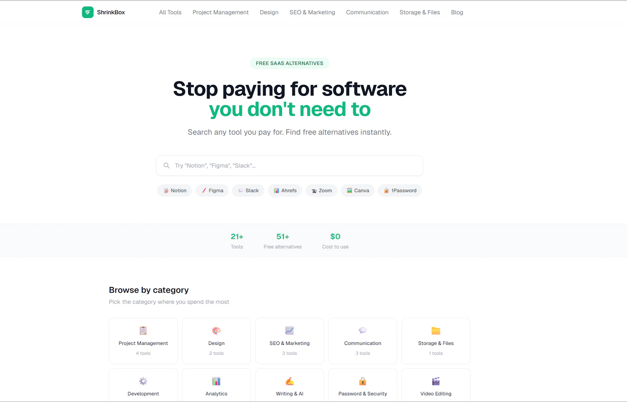Select the Zoom quick-search chip
The width and height of the screenshot is (627, 402).
pyautogui.click(x=321, y=190)
